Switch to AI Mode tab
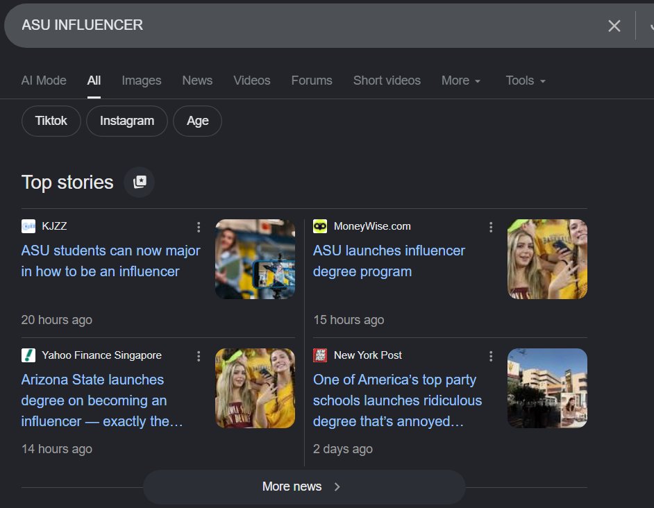 [44, 81]
